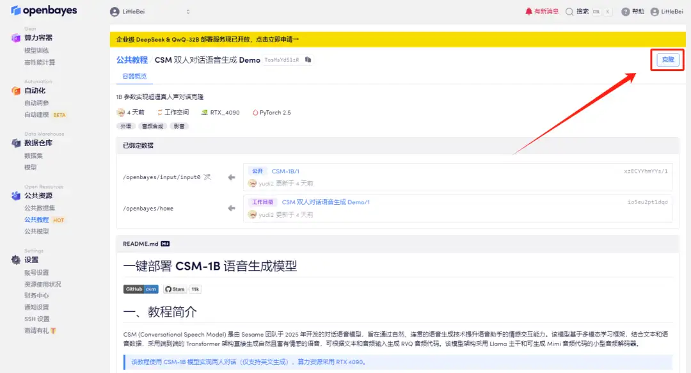Viewport: 691px width, 373px height.
Task: Open the top-right LittleBei user avatar
Action: click(x=655, y=12)
